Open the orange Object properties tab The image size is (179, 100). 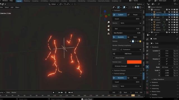tap(147, 67)
